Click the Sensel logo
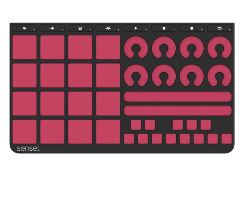The width and height of the screenshot is (244, 197). 28,149
